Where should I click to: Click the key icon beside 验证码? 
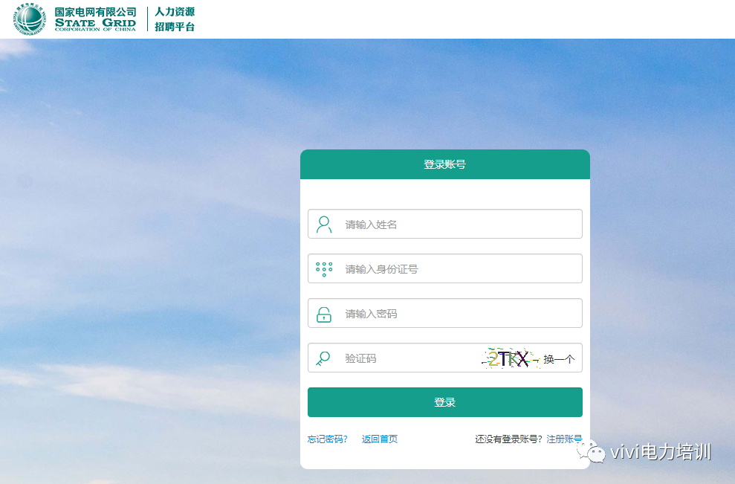point(323,358)
